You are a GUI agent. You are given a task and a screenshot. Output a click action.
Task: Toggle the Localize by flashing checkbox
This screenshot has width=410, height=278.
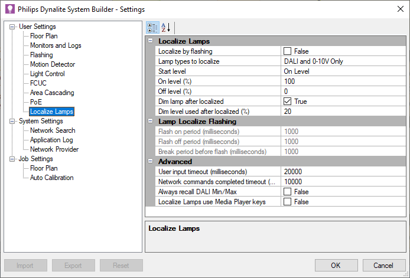(287, 51)
